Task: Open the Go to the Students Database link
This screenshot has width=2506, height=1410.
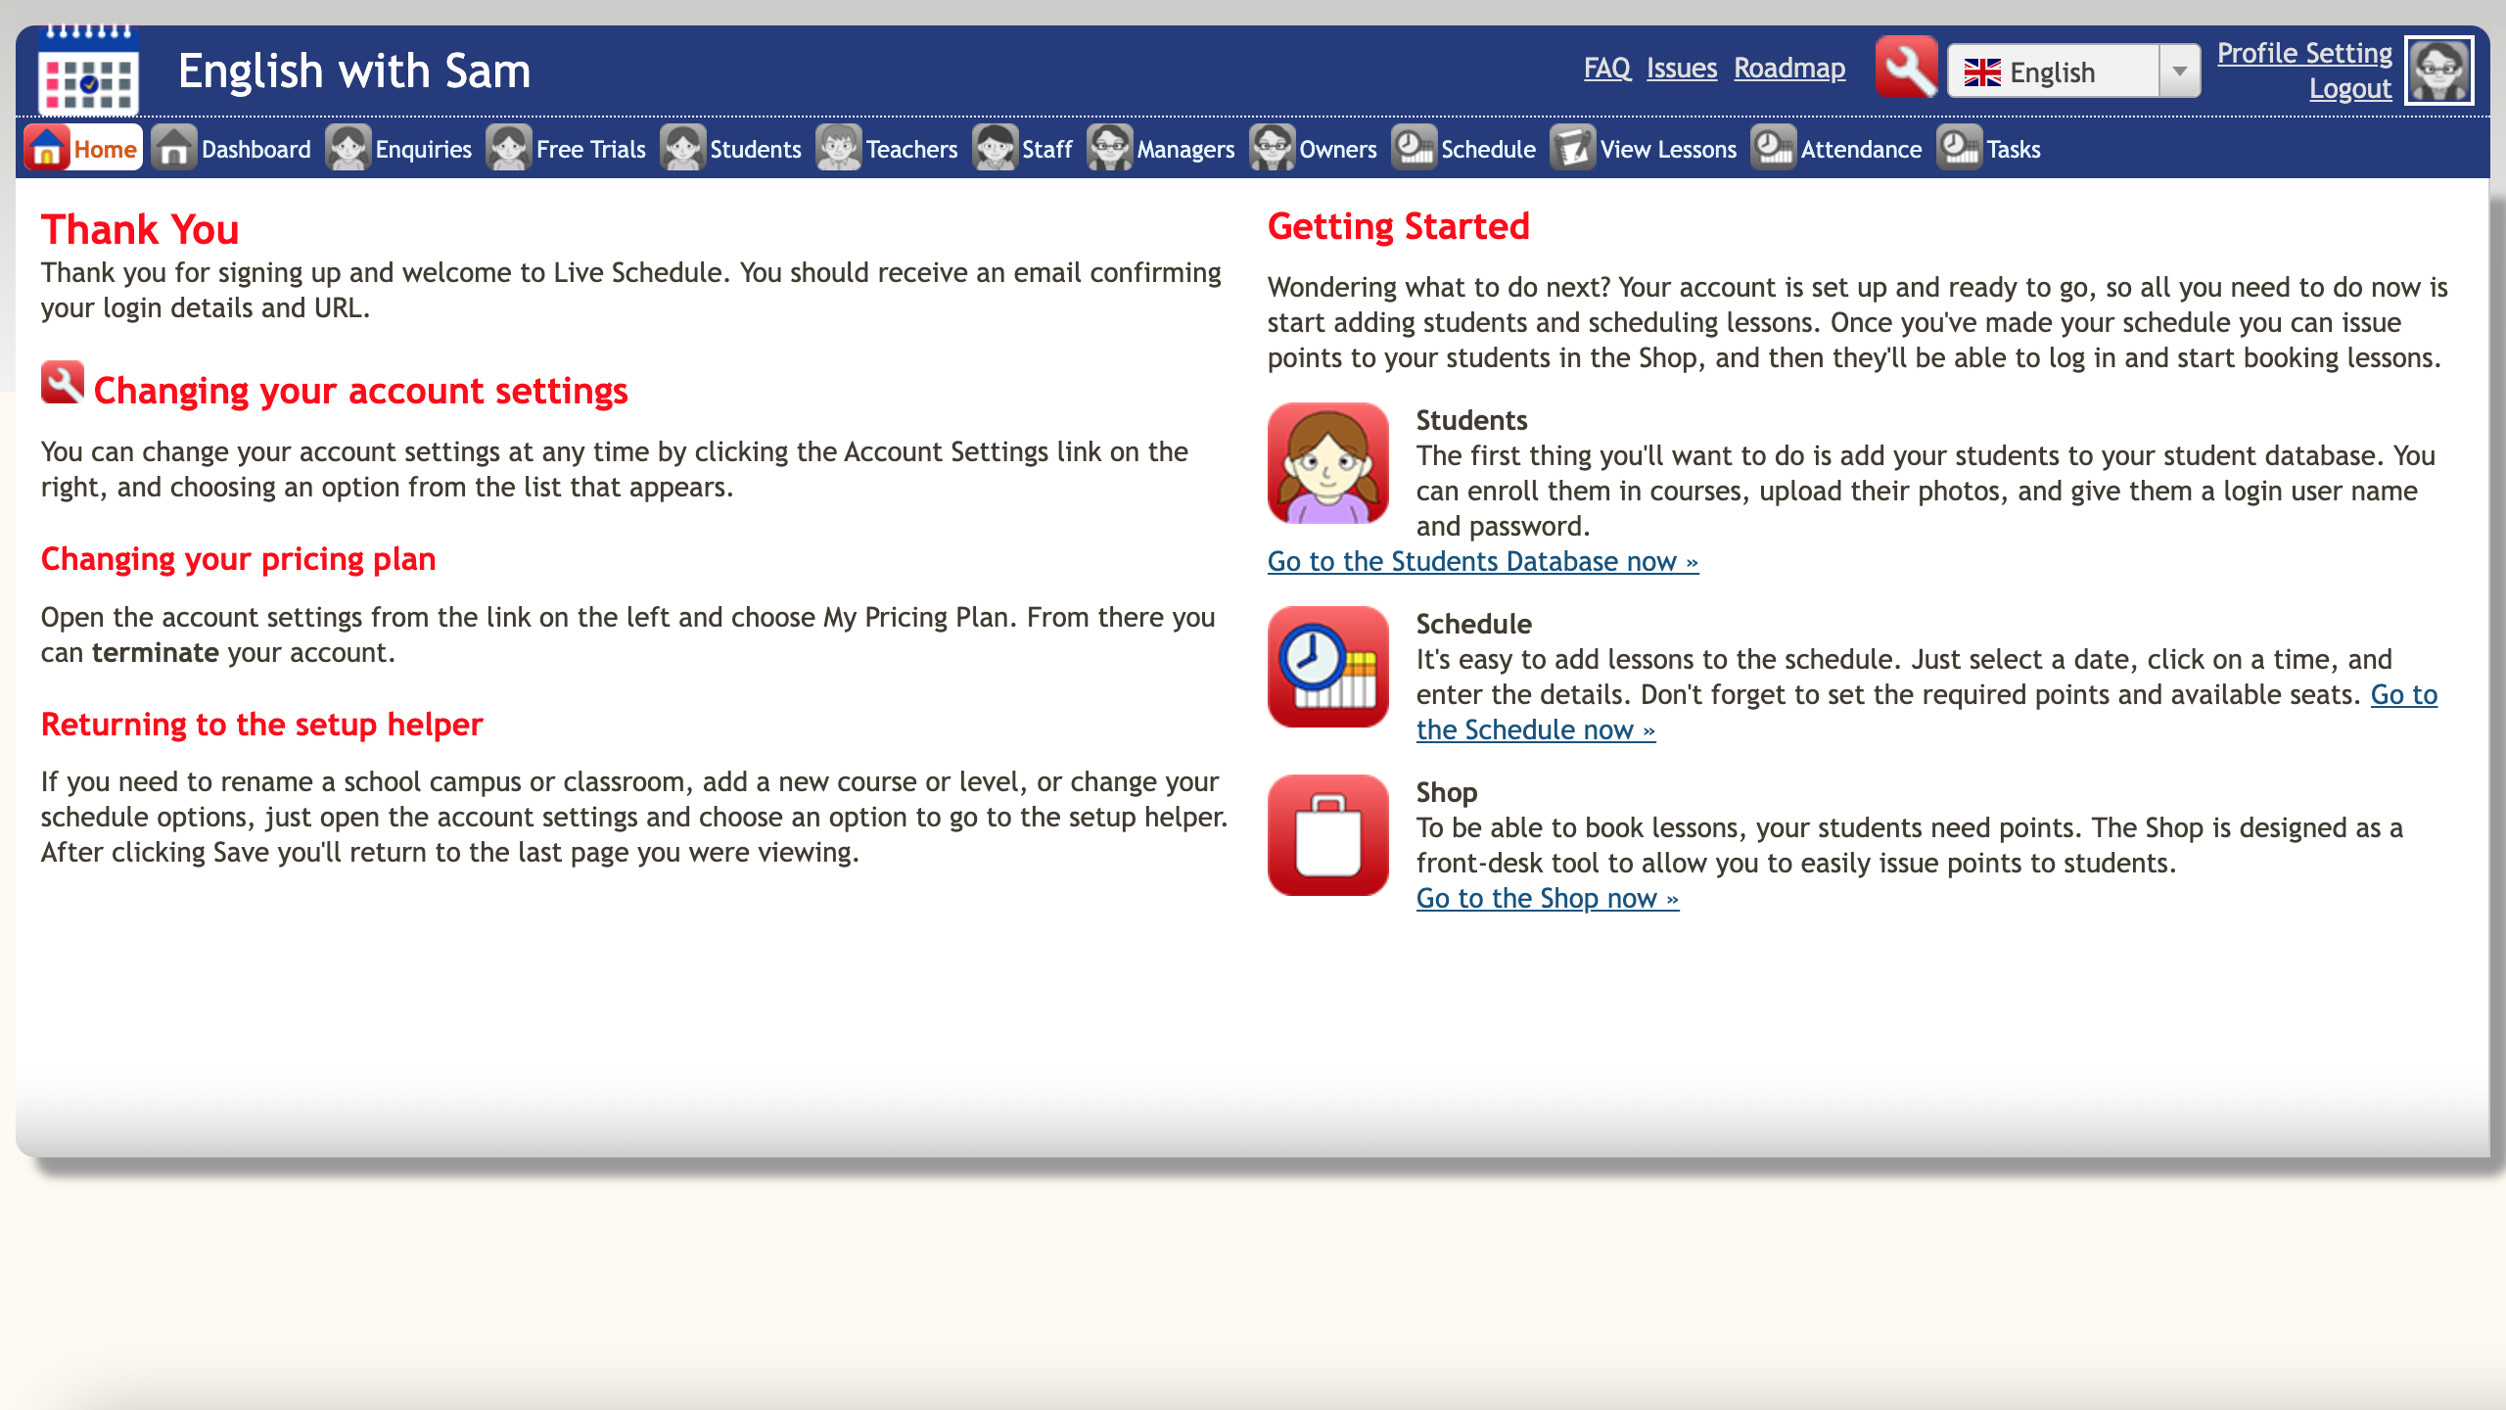Action: click(1482, 561)
